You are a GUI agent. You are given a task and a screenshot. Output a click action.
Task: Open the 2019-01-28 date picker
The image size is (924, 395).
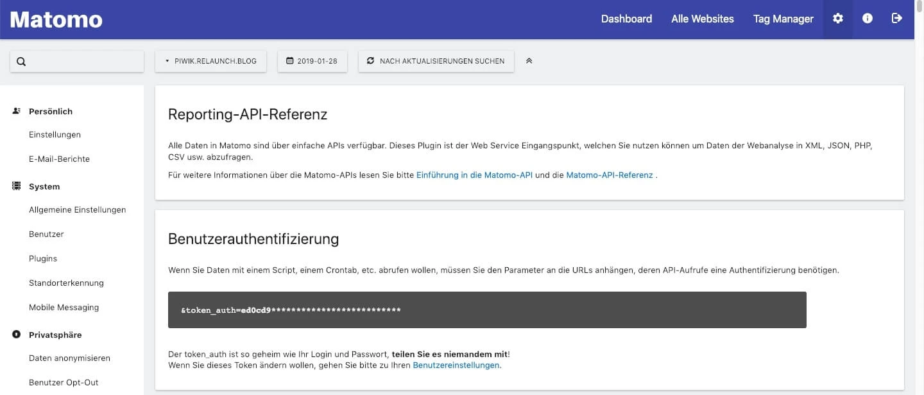pyautogui.click(x=312, y=61)
